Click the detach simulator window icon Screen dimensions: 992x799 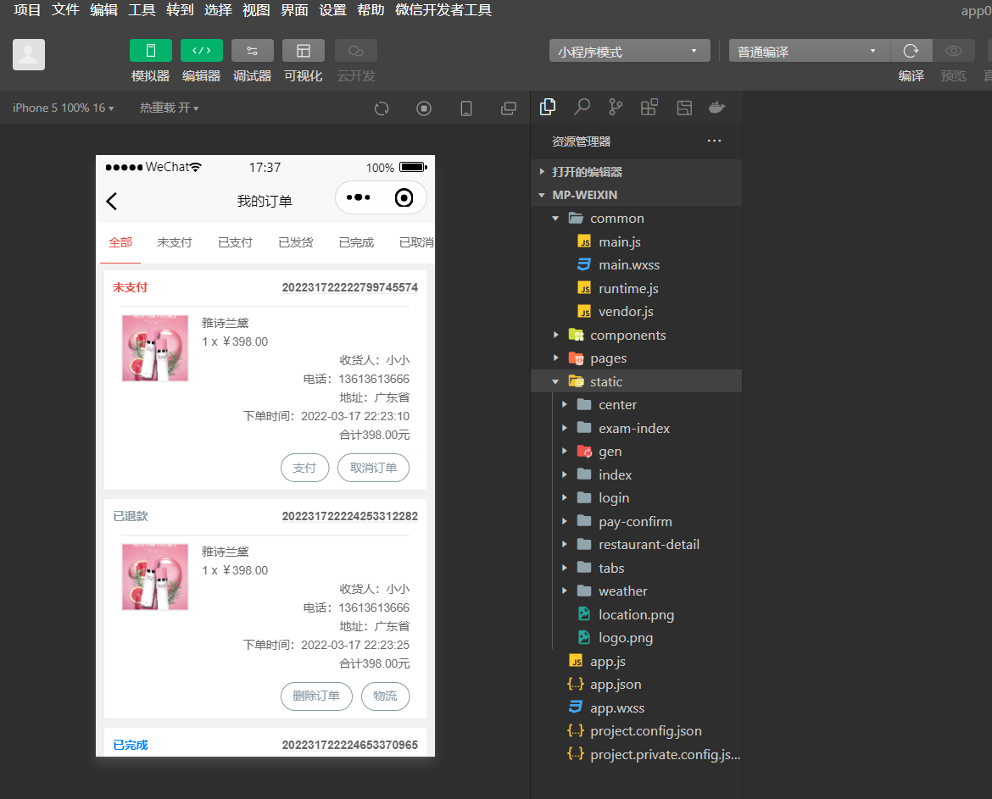point(509,108)
